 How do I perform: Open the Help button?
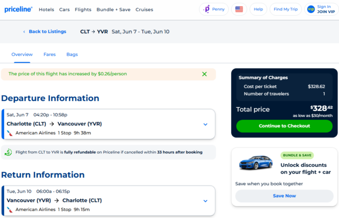pos(258,9)
